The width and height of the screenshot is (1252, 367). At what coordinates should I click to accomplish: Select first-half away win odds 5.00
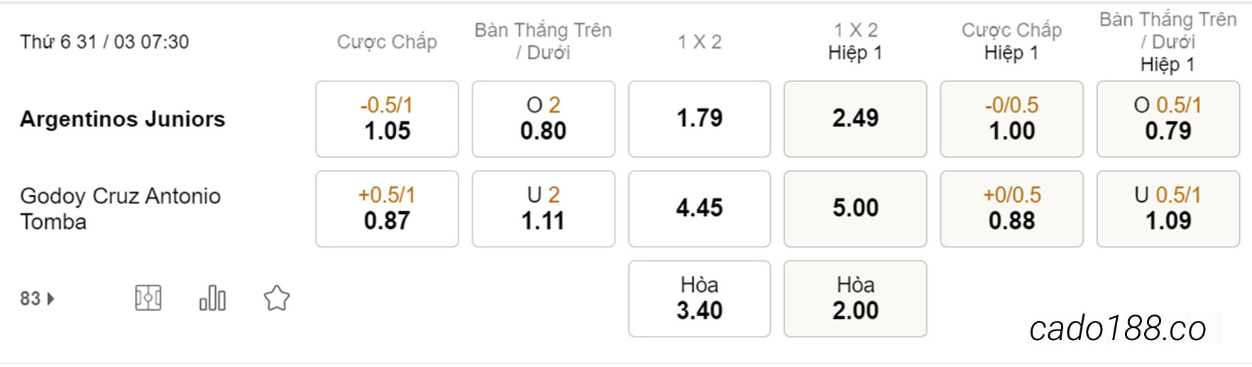point(855,209)
